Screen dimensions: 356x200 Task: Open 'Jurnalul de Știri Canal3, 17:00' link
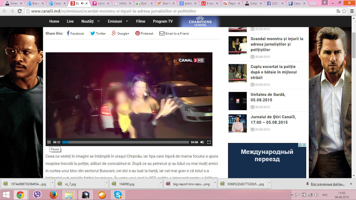point(273,120)
